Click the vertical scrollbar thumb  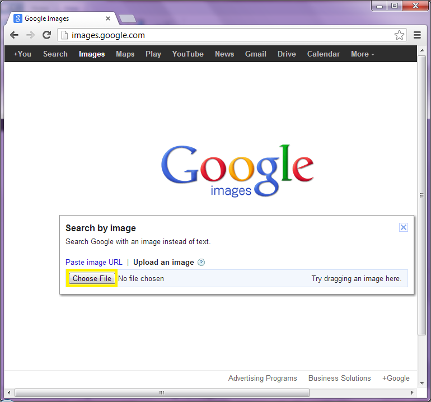(421, 195)
